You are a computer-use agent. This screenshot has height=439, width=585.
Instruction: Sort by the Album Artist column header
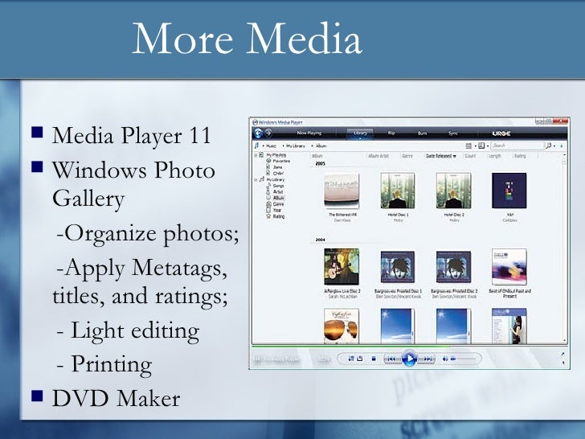coord(378,156)
